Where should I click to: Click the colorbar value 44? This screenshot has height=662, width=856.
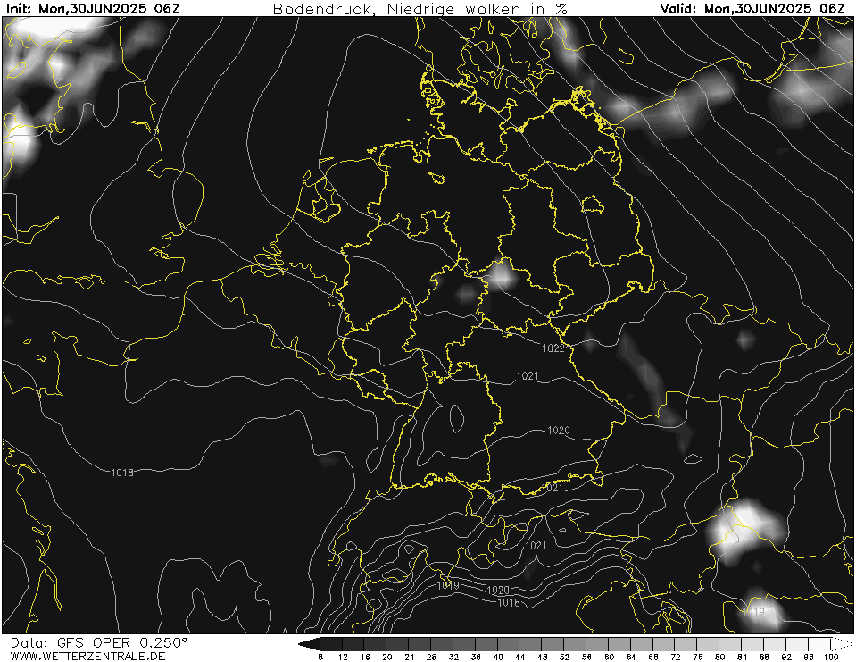[x=520, y=657]
